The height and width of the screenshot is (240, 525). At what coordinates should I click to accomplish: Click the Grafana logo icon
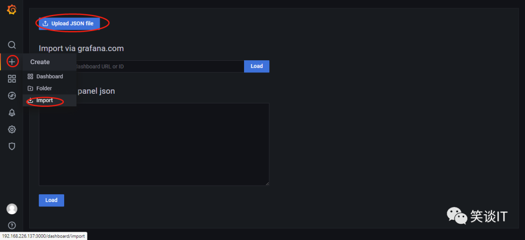point(12,10)
